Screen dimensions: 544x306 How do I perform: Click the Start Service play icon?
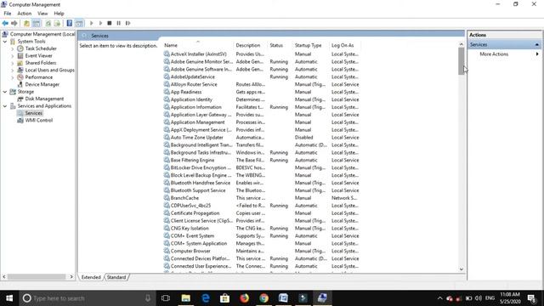point(92,23)
